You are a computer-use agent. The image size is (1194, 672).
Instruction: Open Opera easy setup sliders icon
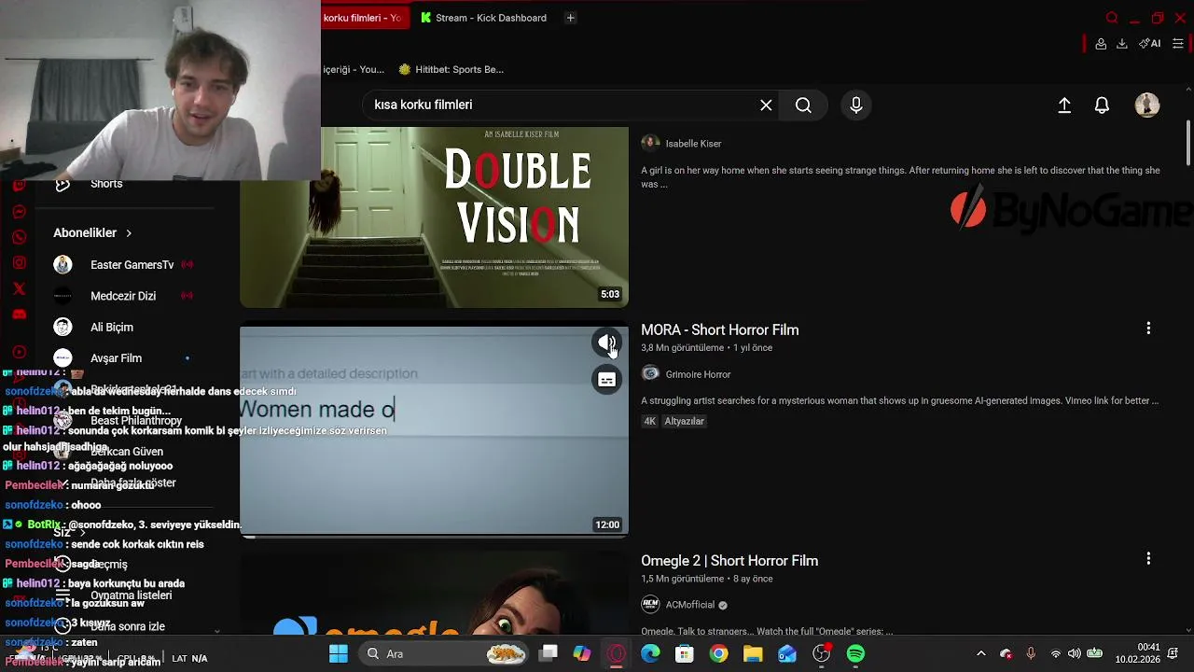point(1178,44)
